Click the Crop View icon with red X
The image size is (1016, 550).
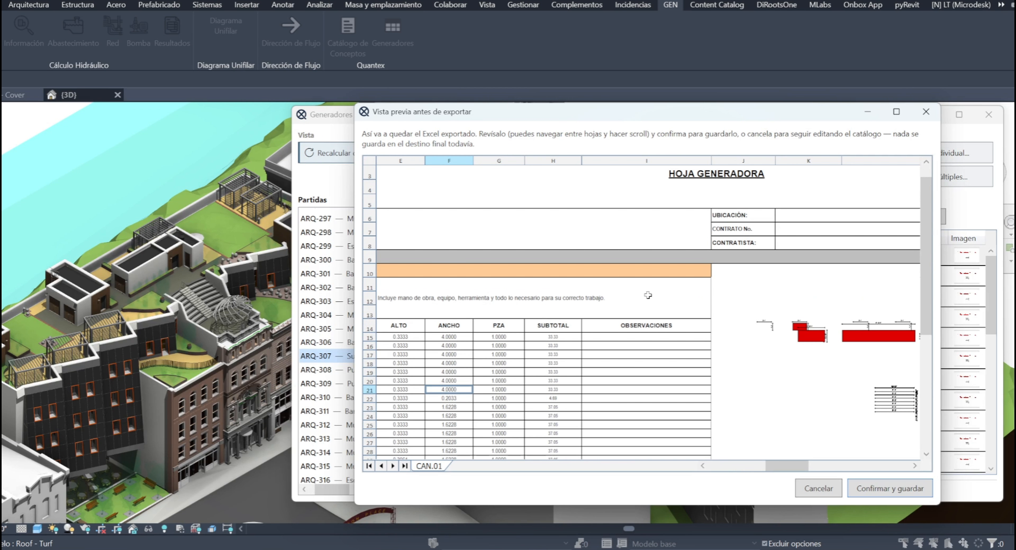click(x=101, y=528)
